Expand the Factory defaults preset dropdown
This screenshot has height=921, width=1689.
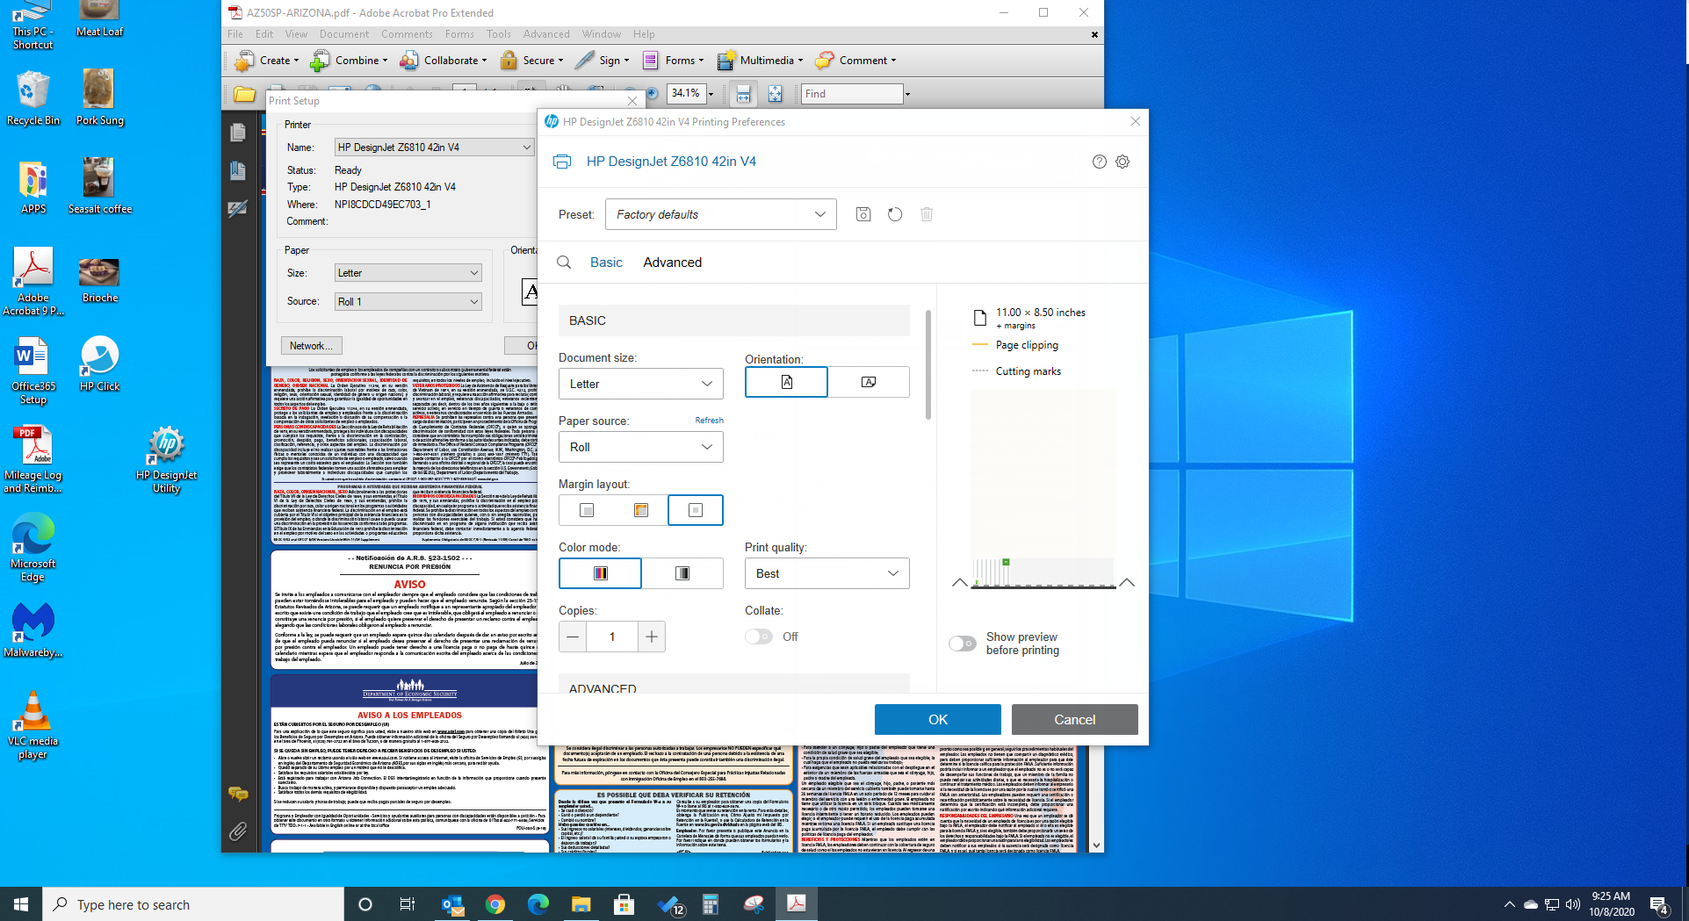point(720,214)
